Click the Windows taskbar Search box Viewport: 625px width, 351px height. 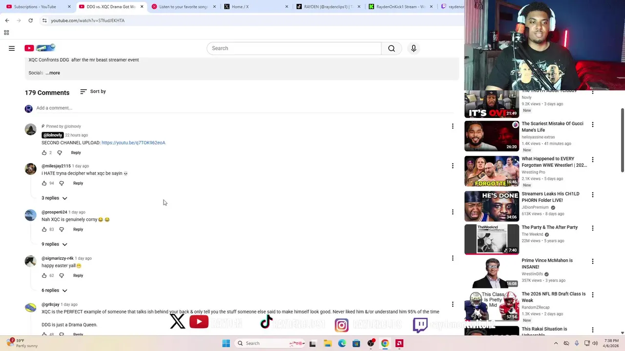tap(270, 343)
